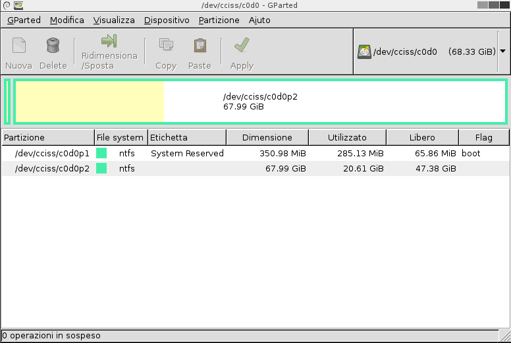The image size is (511, 343).
Task: Sort by the Dimensione column header
Action: coord(267,137)
